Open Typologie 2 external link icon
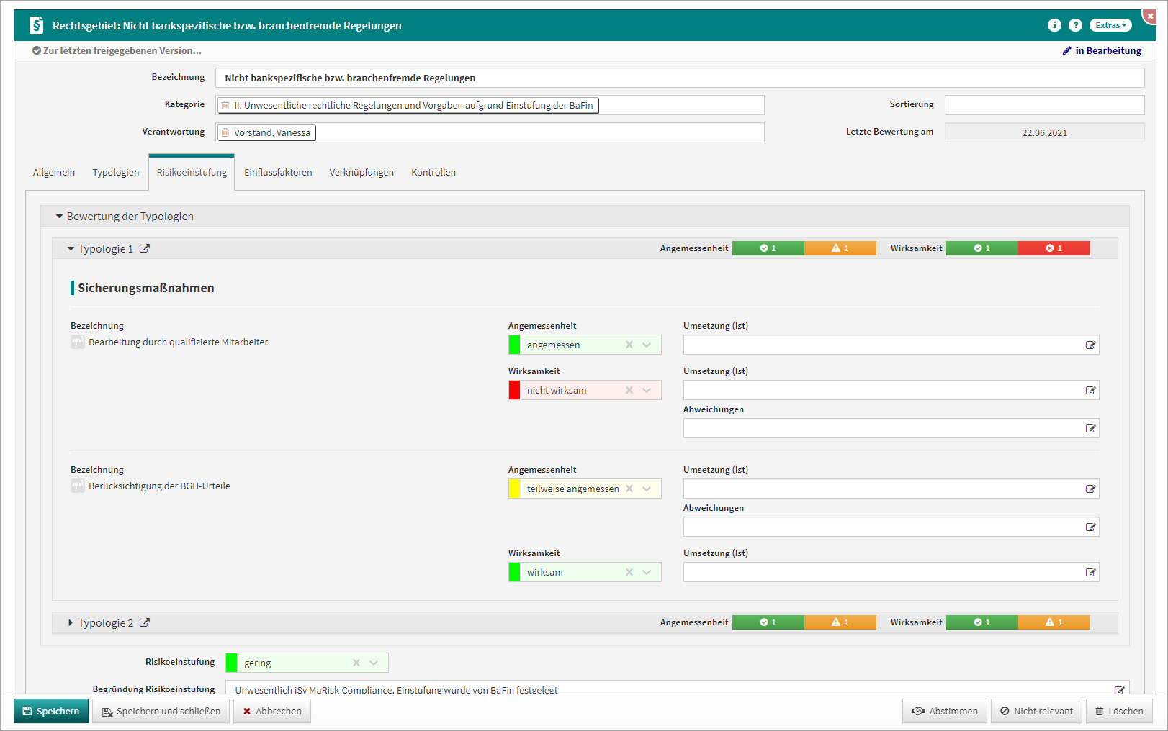This screenshot has height=731, width=1168. click(x=145, y=622)
